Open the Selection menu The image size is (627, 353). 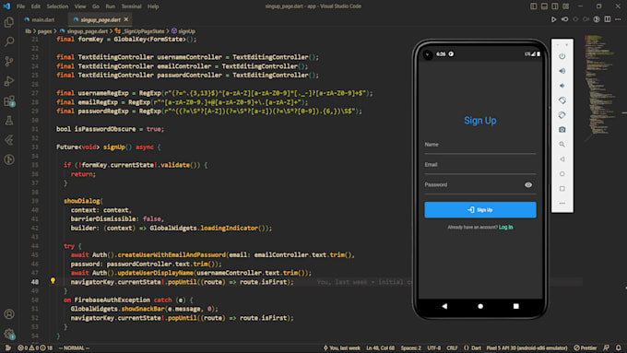click(x=57, y=6)
